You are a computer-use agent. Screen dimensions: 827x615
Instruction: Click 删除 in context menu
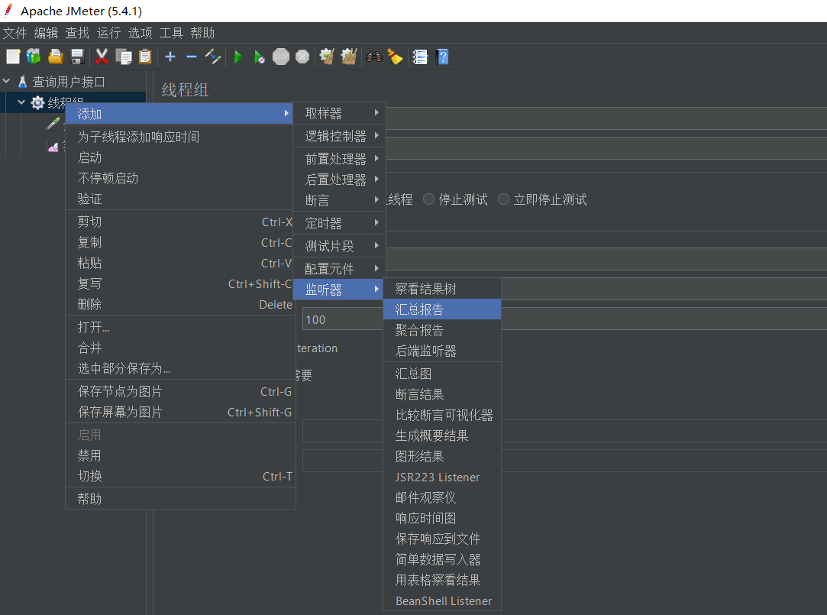[180, 304]
